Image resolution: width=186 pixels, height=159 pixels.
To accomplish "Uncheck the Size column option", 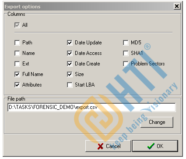I will [x=70, y=74].
